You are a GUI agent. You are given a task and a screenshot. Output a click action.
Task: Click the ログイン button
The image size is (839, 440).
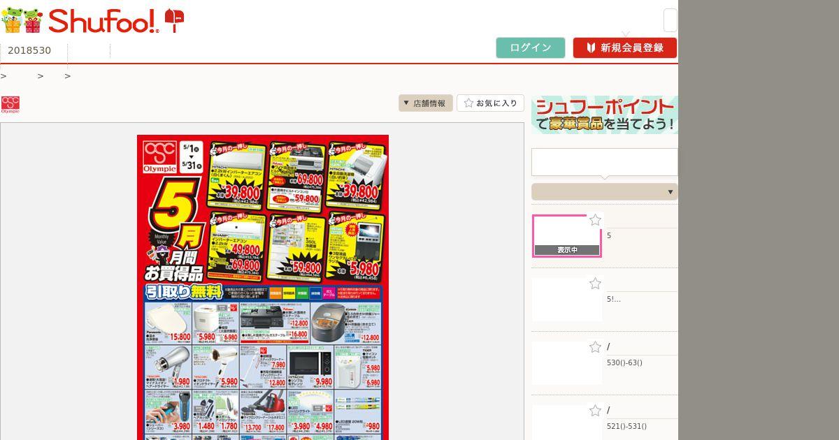coord(531,47)
